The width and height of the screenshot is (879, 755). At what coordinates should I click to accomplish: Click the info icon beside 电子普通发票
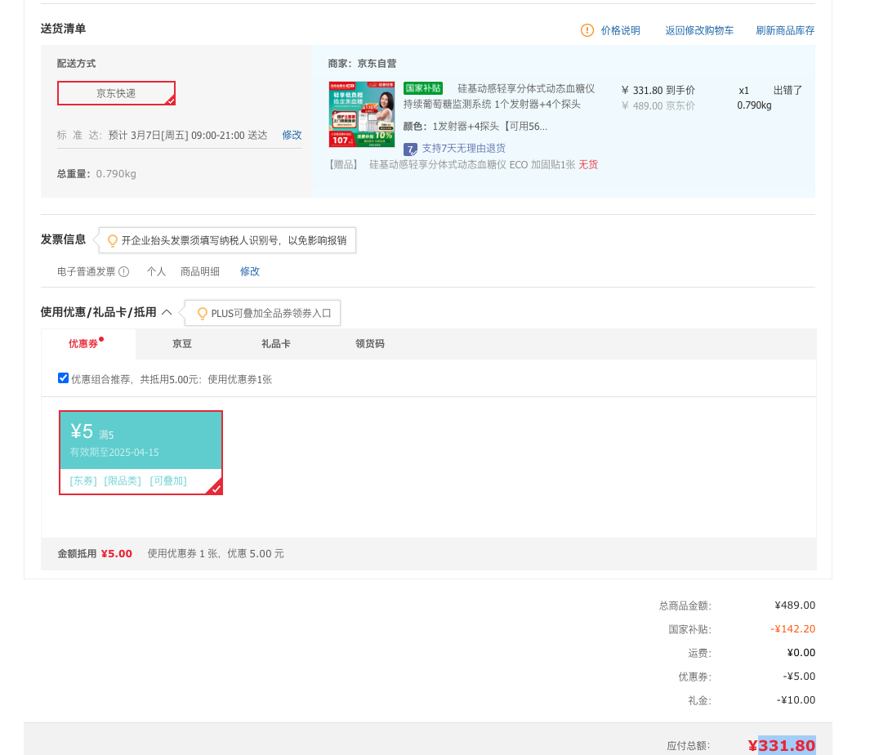[124, 271]
